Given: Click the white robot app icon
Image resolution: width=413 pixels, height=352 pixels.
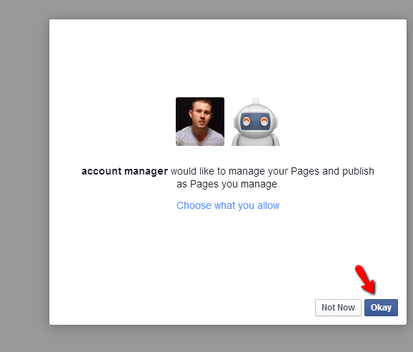Looking at the screenshot, I should [x=256, y=122].
